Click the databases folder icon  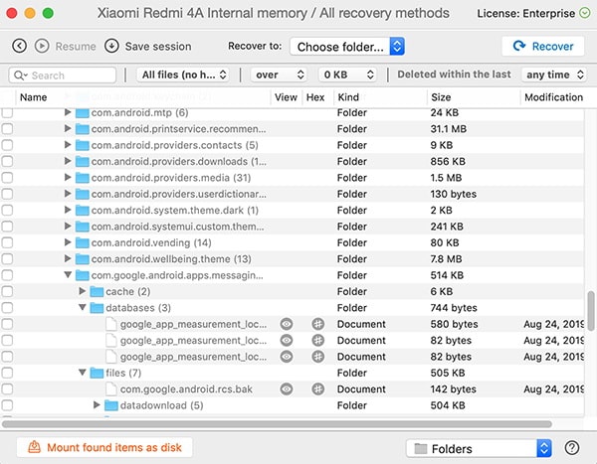pos(97,308)
